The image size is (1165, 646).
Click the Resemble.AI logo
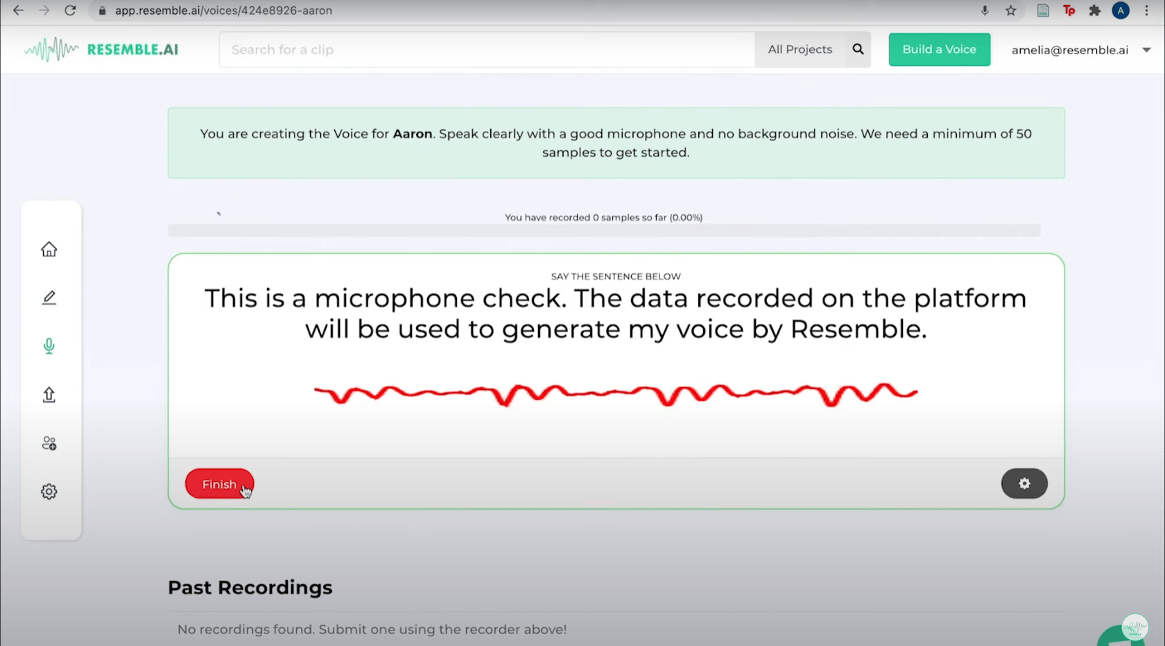(x=101, y=49)
